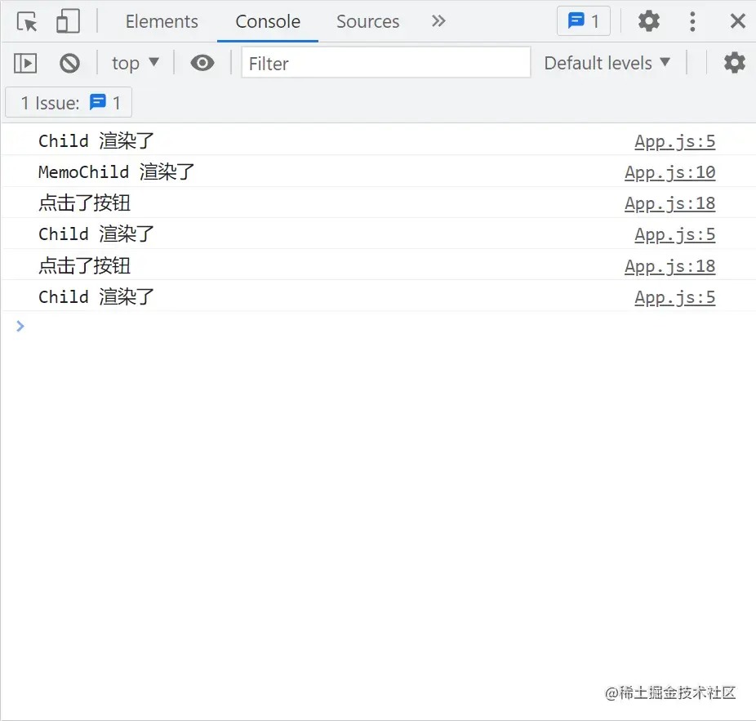This screenshot has width=756, height=721.
Task: Select the second '点击了按钮' log message
Action: [x=84, y=265]
